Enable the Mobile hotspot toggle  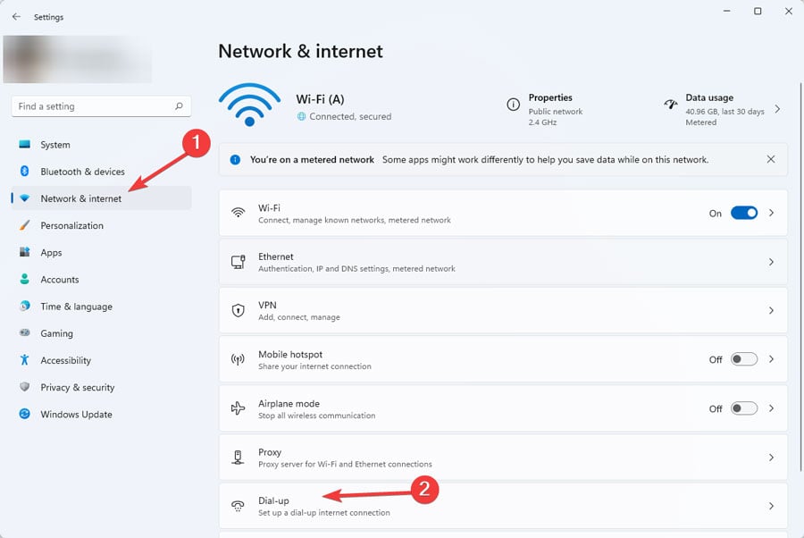[743, 359]
